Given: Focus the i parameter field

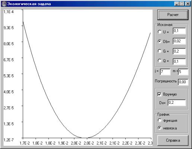Looking at the screenshot, I should point(165,72).
